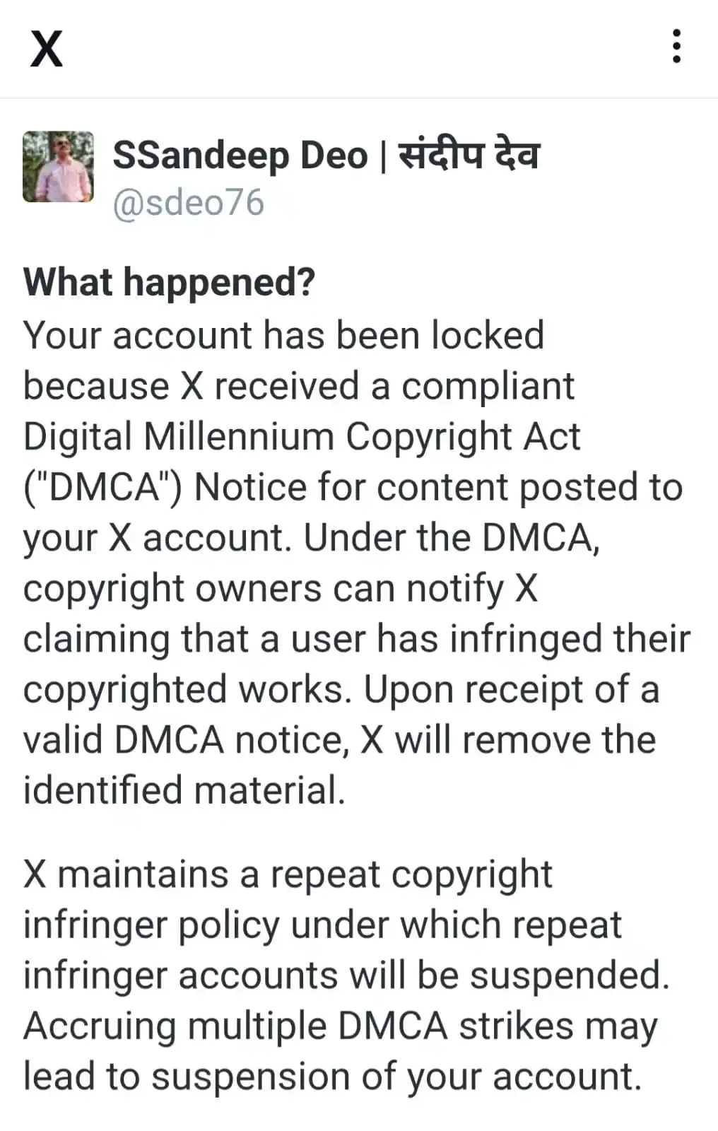Open the three-dot overflow menu
Screen dimensions: 718x1131
(676, 47)
